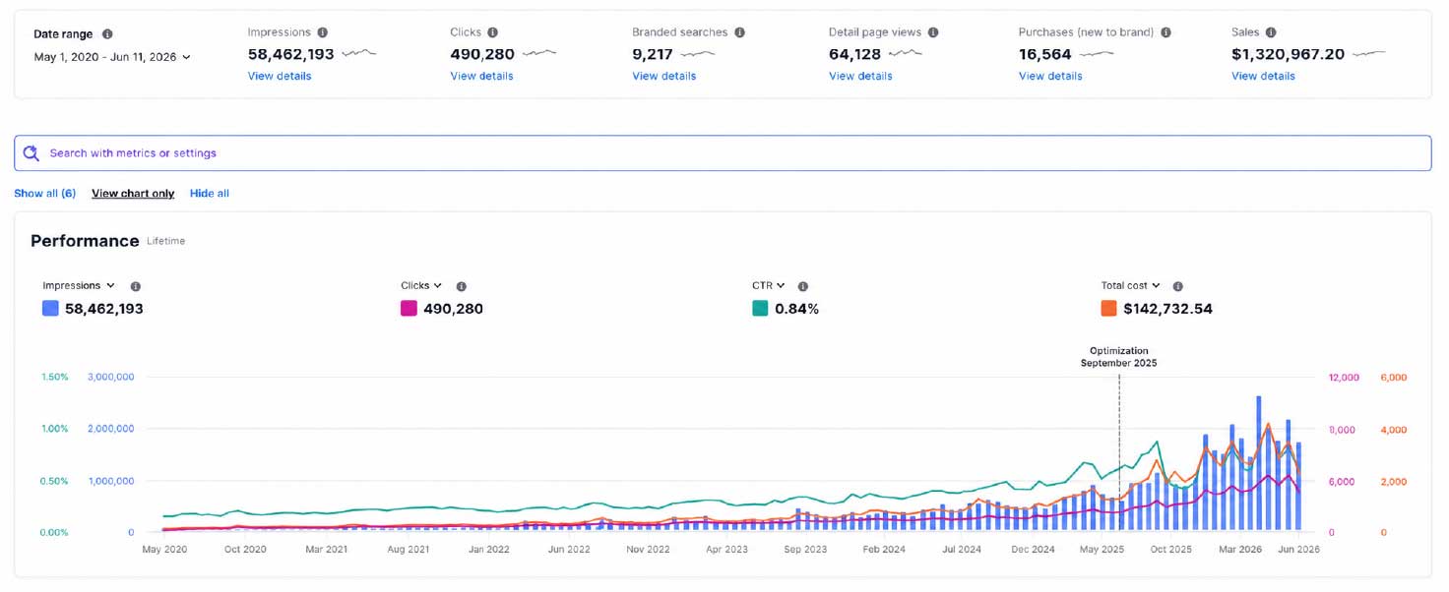Image resolution: width=1449 pixels, height=592 pixels.
Task: Open info icon next to Date range
Action: tap(107, 33)
